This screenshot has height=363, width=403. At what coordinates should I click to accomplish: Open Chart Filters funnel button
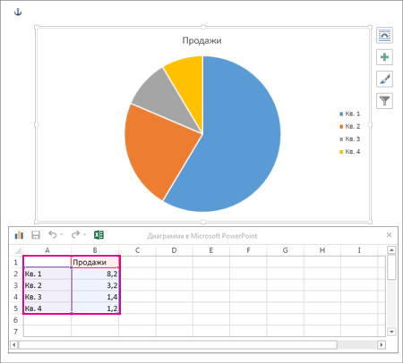384,101
